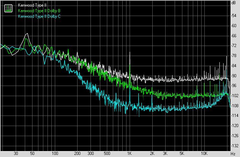The width and height of the screenshot is (240, 157).
Task: Click the "300" frequency axis label
Action: 90,153
